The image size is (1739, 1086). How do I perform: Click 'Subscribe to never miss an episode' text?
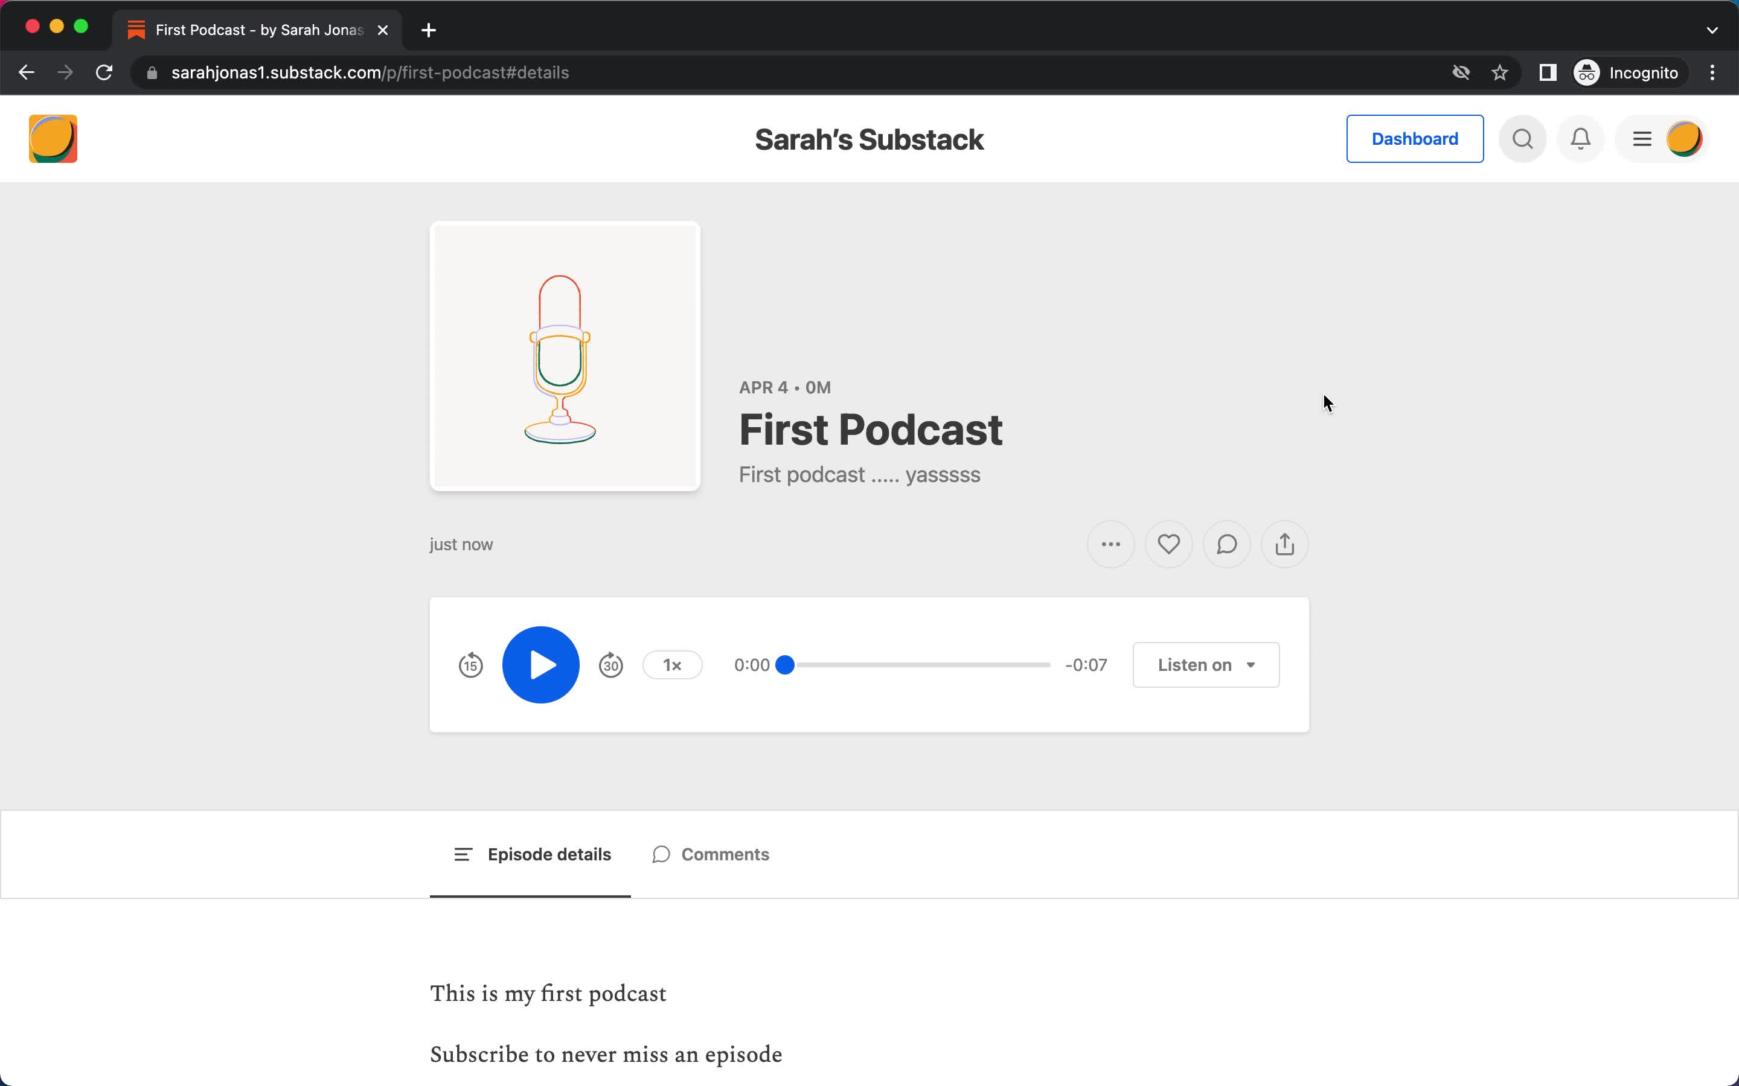606,1055
